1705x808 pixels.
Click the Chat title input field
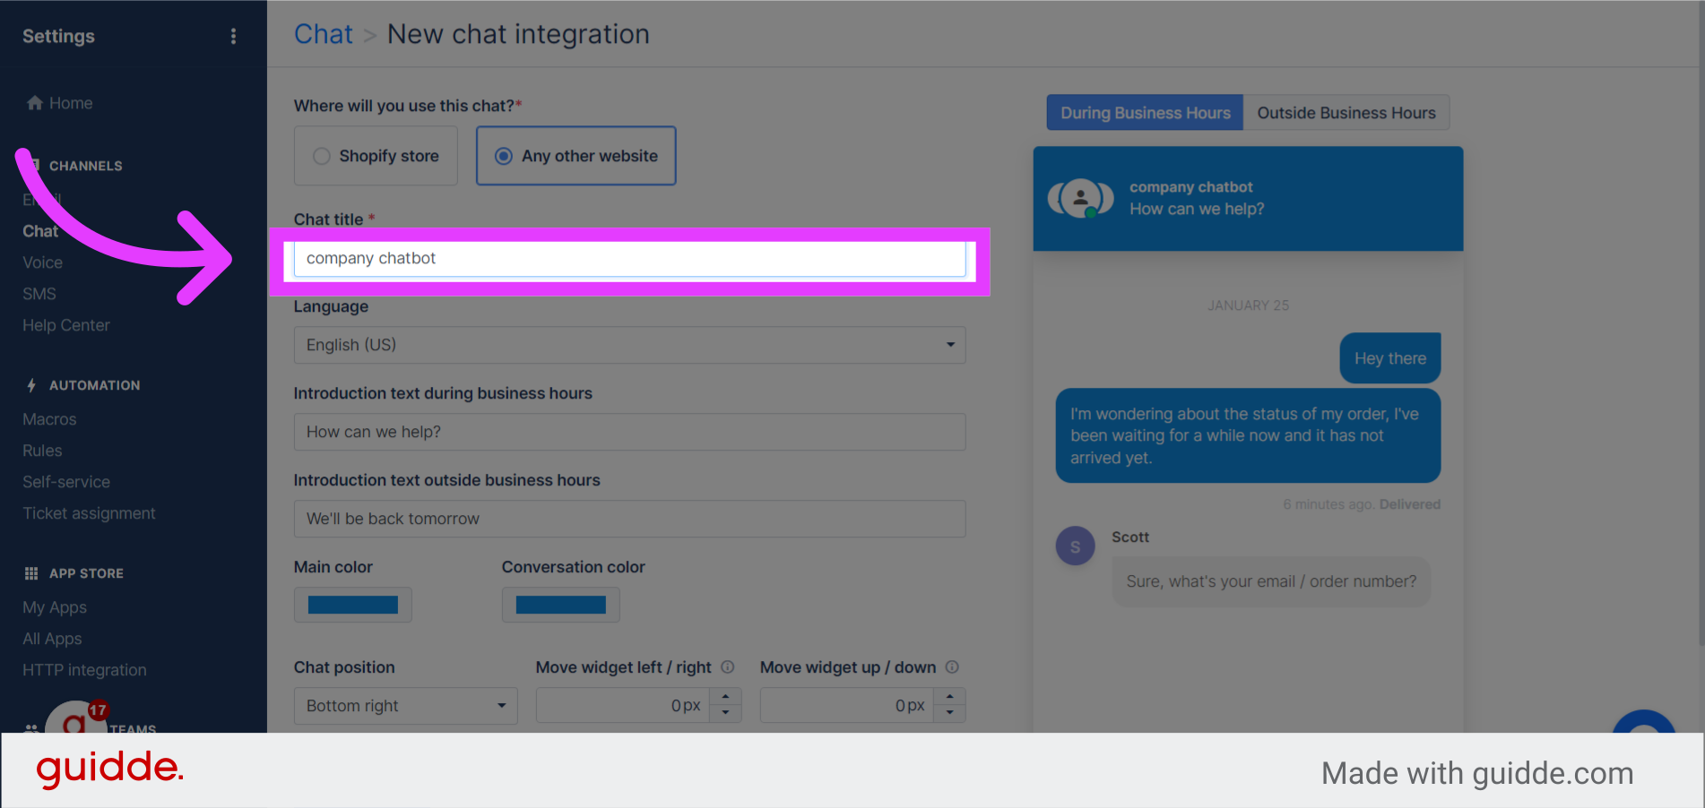click(629, 258)
